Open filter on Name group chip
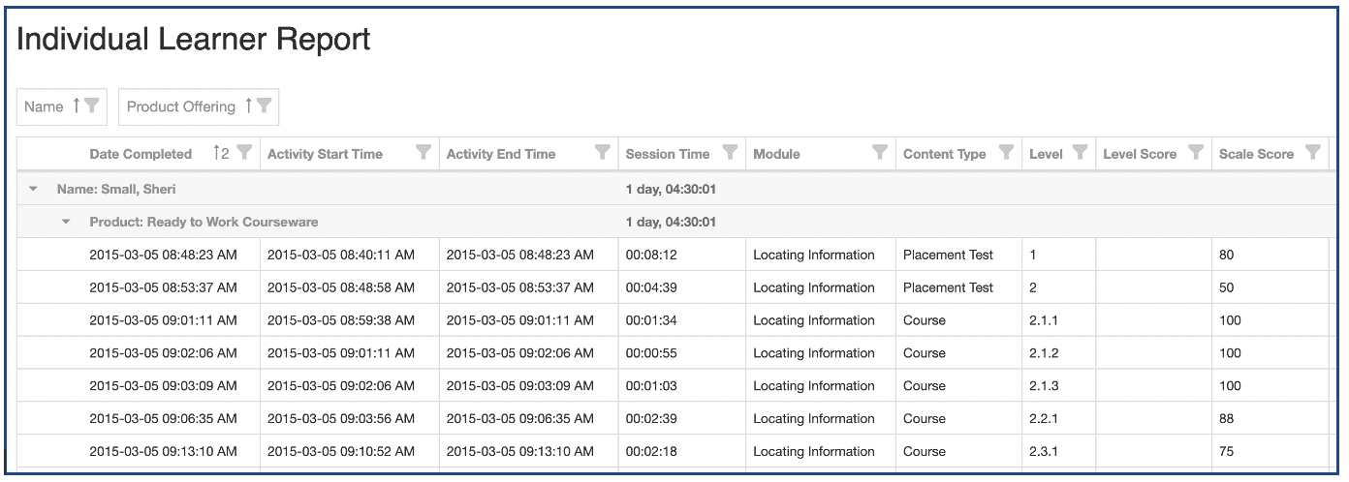 92,106
